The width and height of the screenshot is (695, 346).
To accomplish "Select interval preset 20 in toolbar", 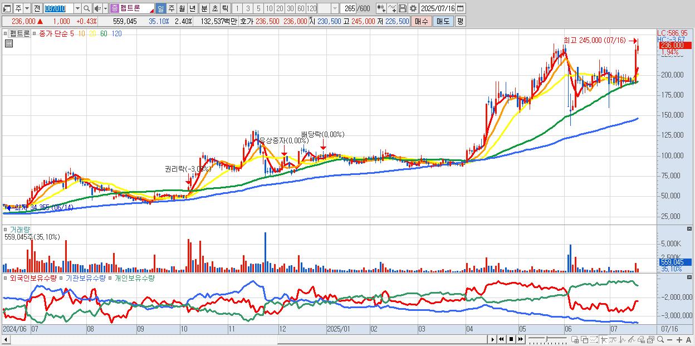I will tap(280, 8).
